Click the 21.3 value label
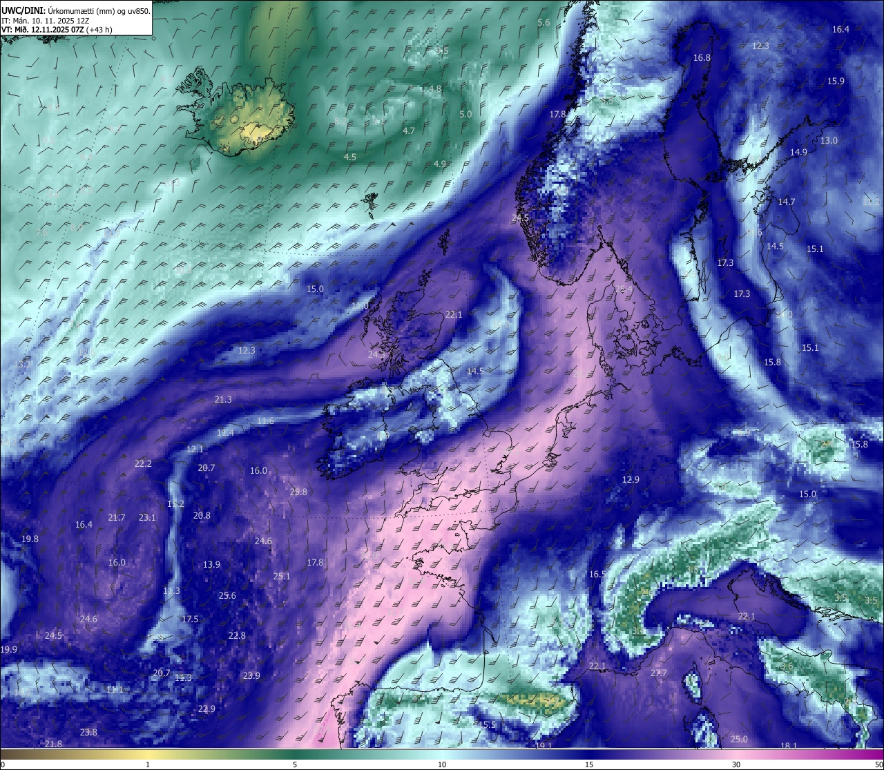884x770 pixels. click(x=223, y=400)
